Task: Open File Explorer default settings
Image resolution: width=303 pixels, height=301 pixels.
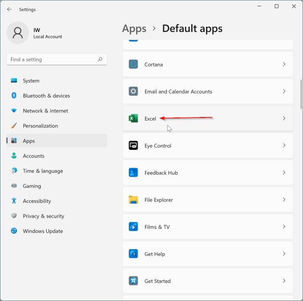Action: point(208,200)
